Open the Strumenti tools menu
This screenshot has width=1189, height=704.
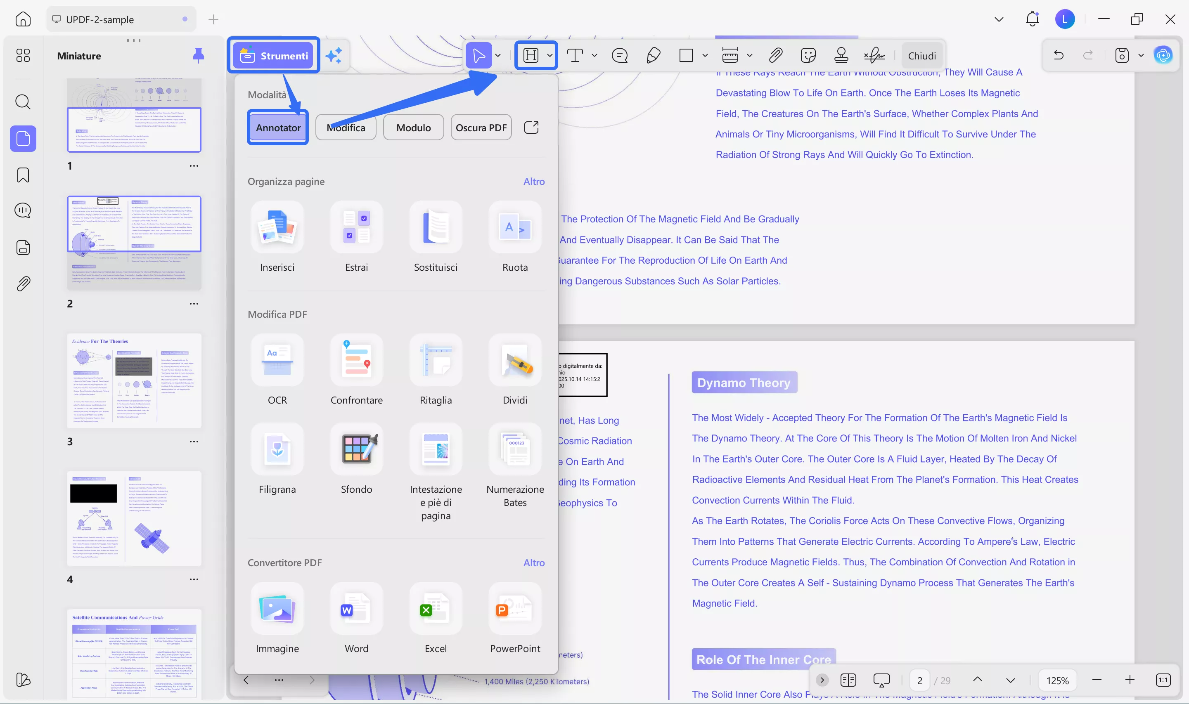pyautogui.click(x=274, y=56)
